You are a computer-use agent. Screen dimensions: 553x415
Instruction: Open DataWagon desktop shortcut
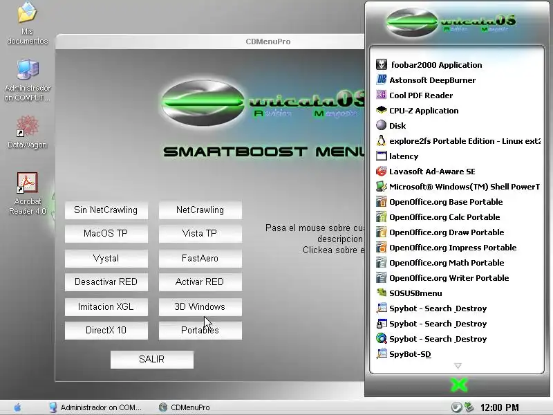tap(28, 132)
